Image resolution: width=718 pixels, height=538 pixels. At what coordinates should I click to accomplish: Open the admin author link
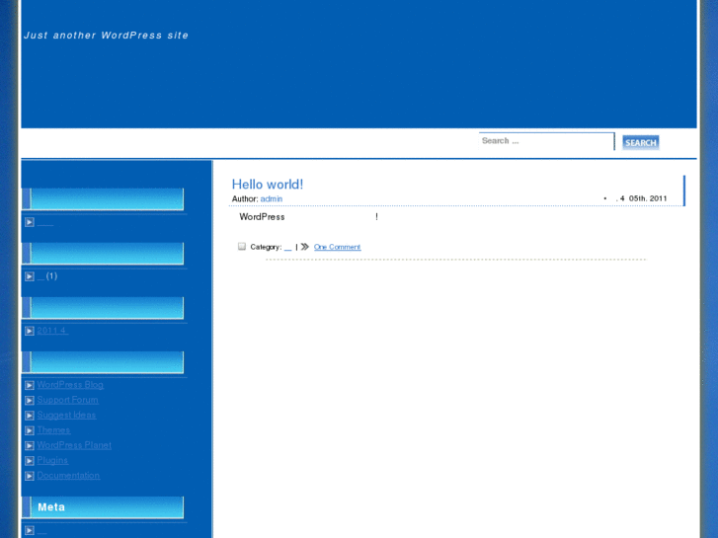(x=271, y=198)
